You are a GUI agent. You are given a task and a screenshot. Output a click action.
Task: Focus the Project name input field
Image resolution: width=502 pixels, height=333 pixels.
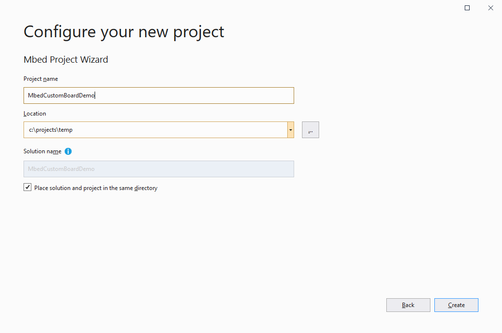click(159, 95)
